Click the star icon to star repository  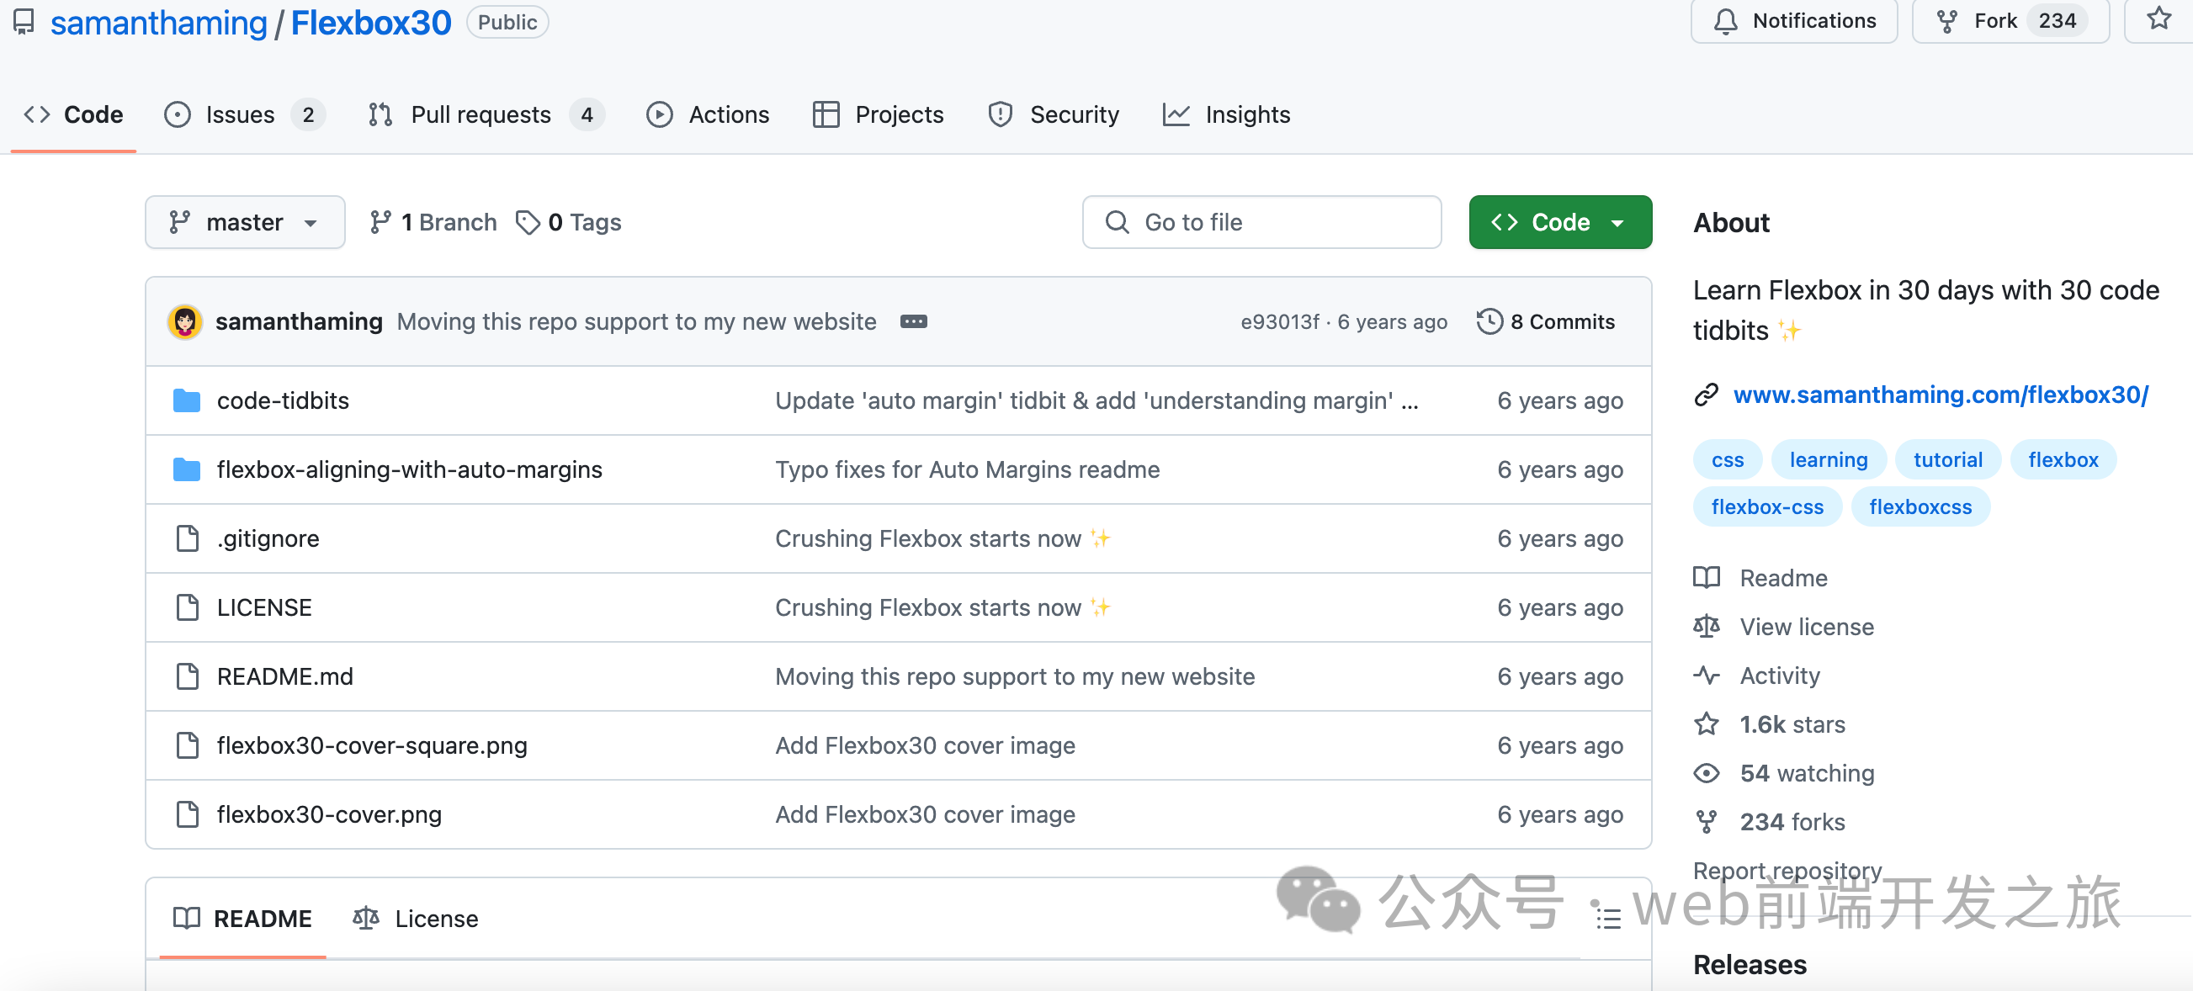pos(2158,19)
